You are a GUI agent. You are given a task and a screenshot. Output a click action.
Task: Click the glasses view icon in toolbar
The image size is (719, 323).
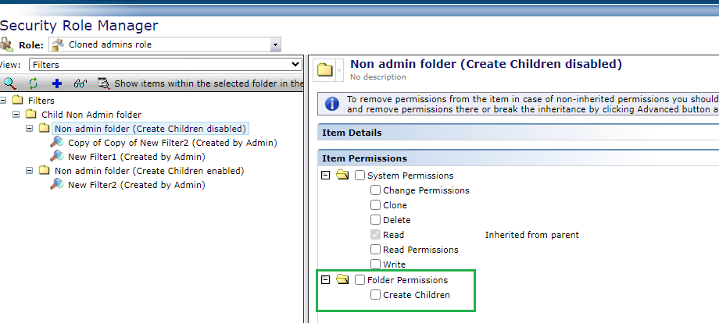[x=80, y=83]
